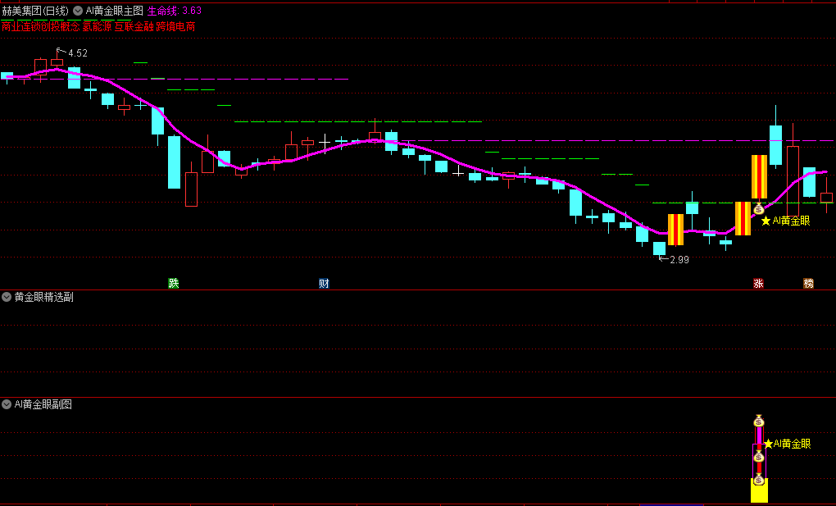Click the yellow star in AI黄金眼副图
The height and width of the screenshot is (506, 836).
point(768,444)
